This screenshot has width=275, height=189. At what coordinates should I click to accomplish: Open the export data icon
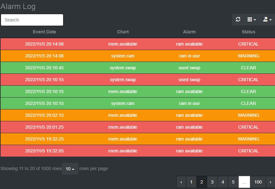click(265, 19)
